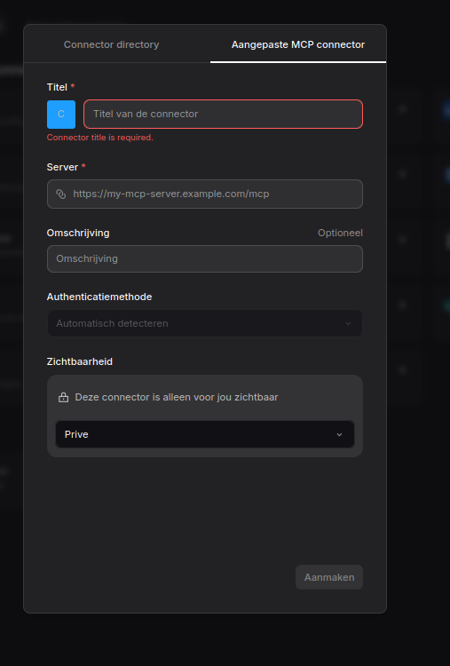This screenshot has height=666, width=450.
Task: Focus the Titel van de connector field
Action: point(224,115)
